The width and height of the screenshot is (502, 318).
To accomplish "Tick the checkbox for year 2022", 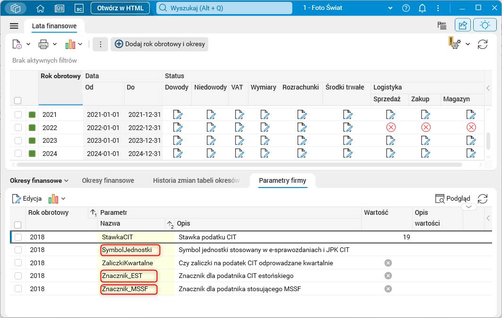I will click(x=18, y=128).
